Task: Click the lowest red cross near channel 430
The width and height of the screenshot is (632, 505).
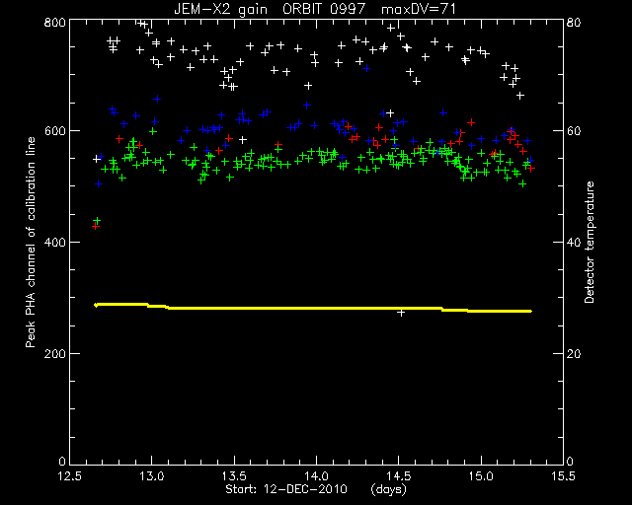Action: (96, 226)
